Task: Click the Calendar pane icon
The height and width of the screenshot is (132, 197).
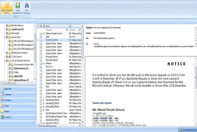Action: [x=2, y=94]
